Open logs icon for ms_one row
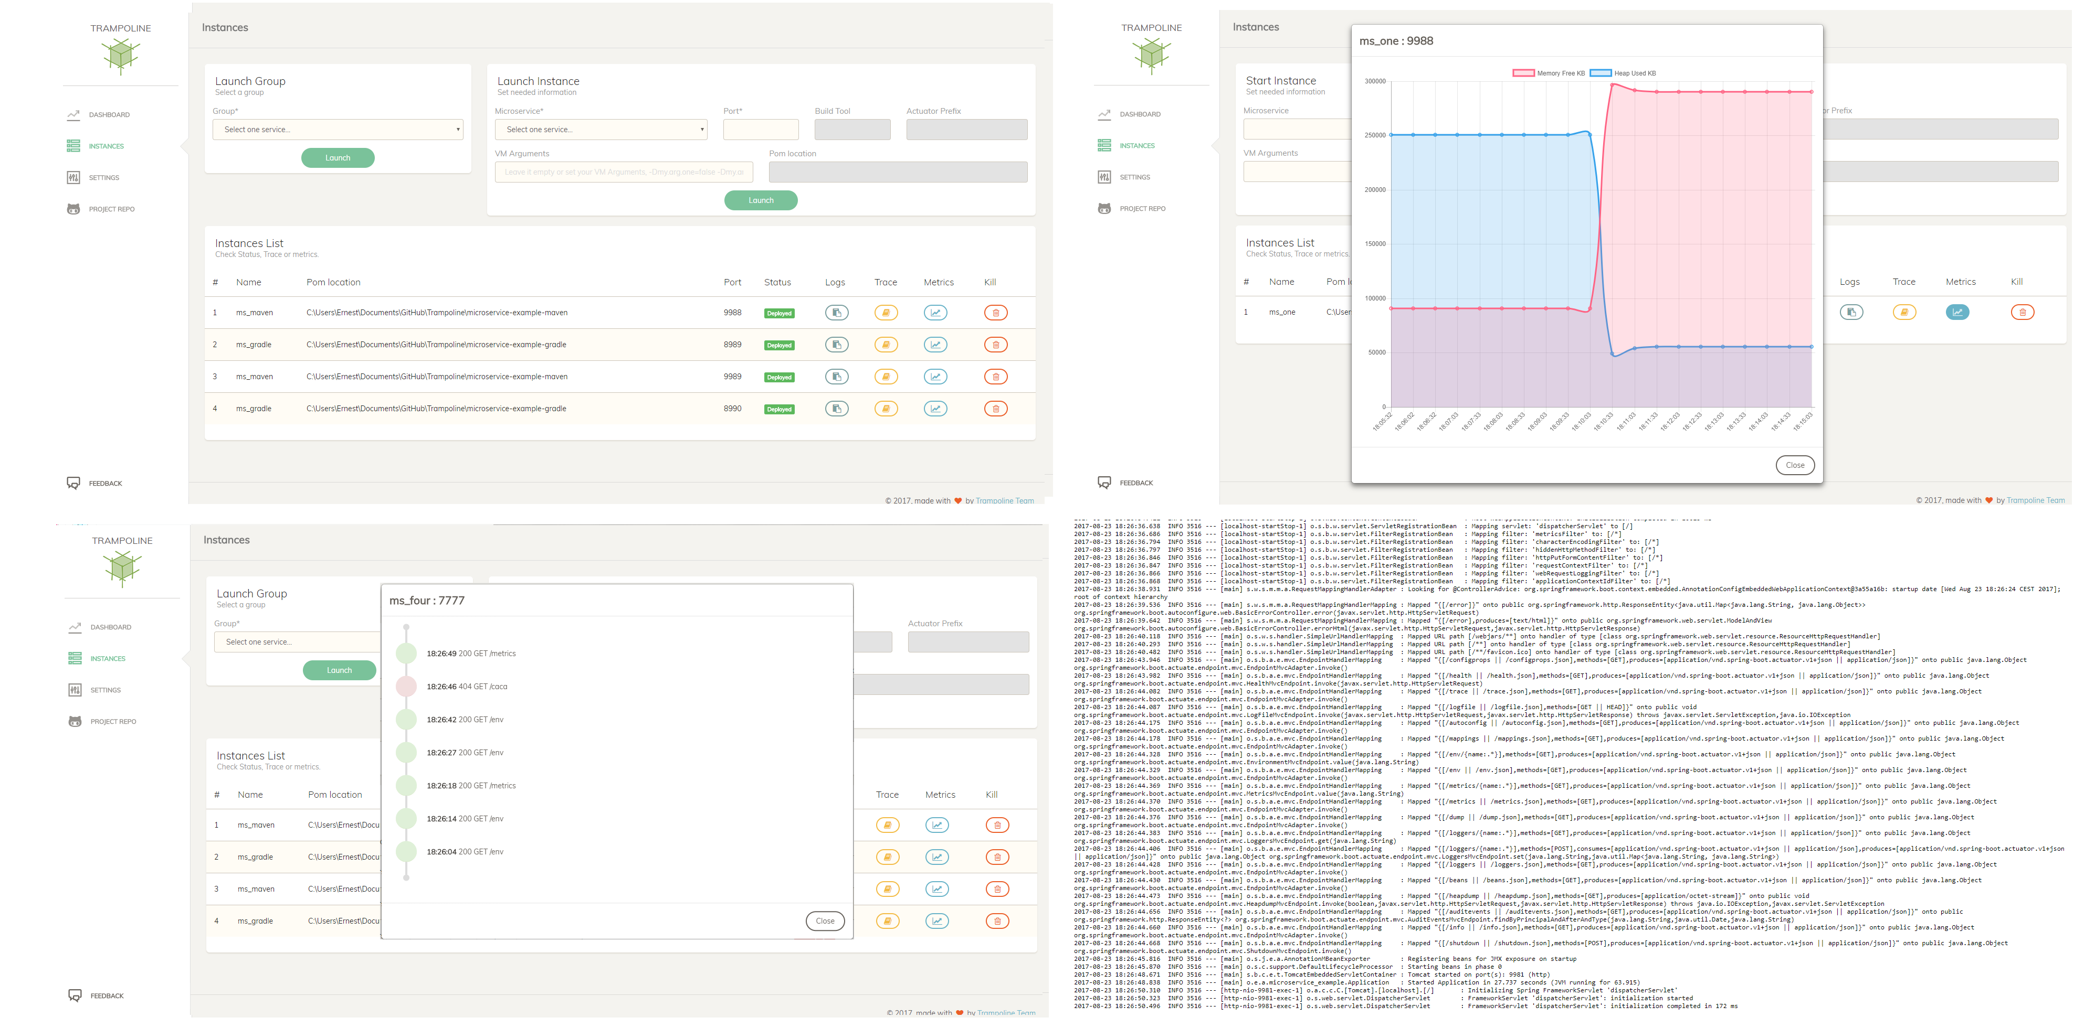This screenshot has width=2095, height=1028. pos(1851,312)
